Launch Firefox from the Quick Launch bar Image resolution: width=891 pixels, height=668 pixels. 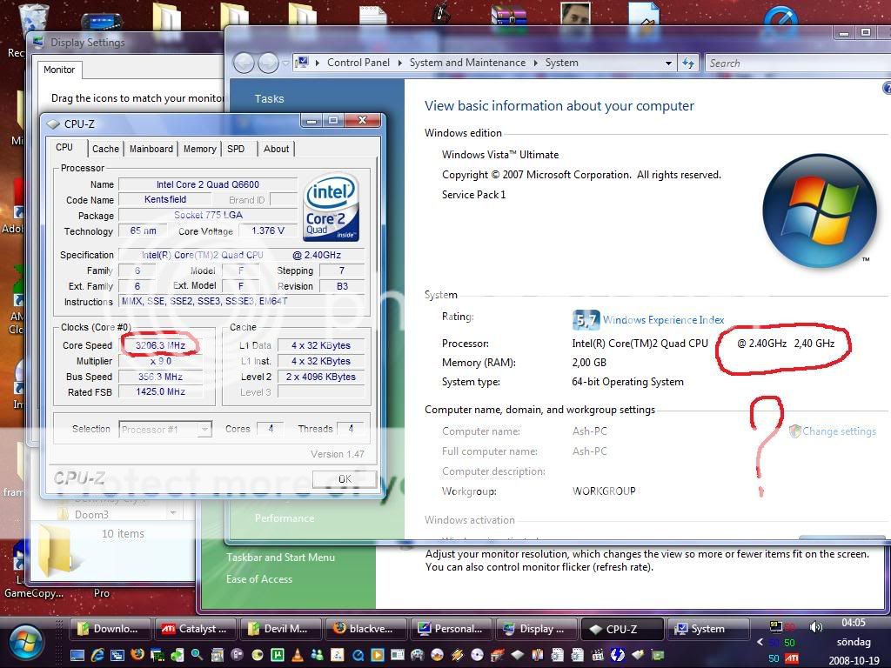click(137, 654)
